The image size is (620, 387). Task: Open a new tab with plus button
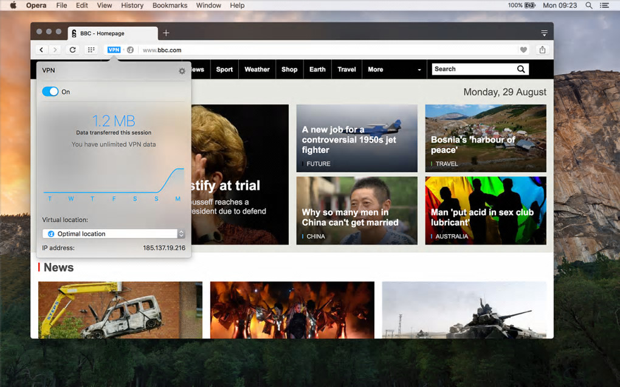pyautogui.click(x=166, y=33)
